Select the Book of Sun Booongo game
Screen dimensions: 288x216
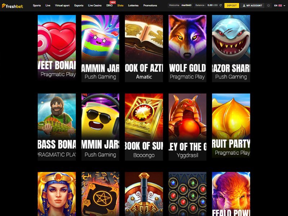point(144,127)
